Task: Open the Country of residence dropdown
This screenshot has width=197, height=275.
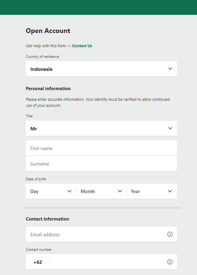Action: [x=101, y=69]
